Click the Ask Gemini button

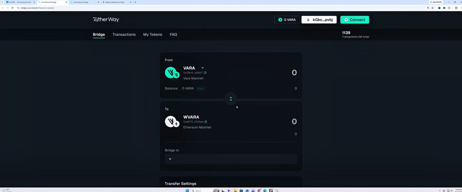point(435,2)
